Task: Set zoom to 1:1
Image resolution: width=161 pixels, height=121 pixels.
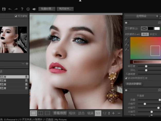Action: pyautogui.click(x=98, y=113)
